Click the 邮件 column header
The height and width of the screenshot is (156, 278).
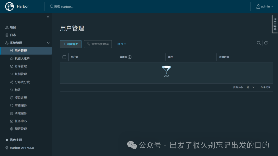click(171, 57)
